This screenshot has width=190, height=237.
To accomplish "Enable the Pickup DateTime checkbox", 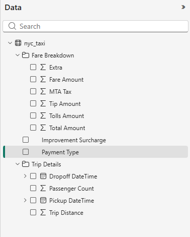I will [x=33, y=200].
